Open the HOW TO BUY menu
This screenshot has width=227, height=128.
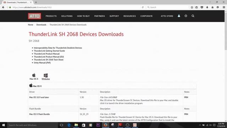83,16
